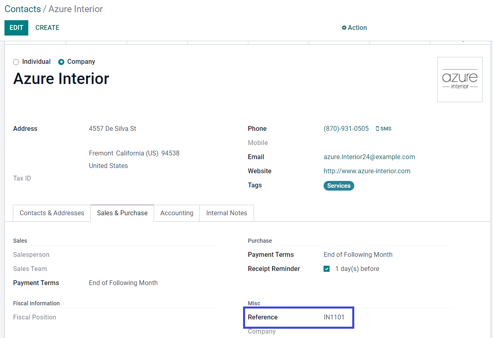493x338 pixels.
Task: Click the EDIT button
Action: tap(17, 27)
